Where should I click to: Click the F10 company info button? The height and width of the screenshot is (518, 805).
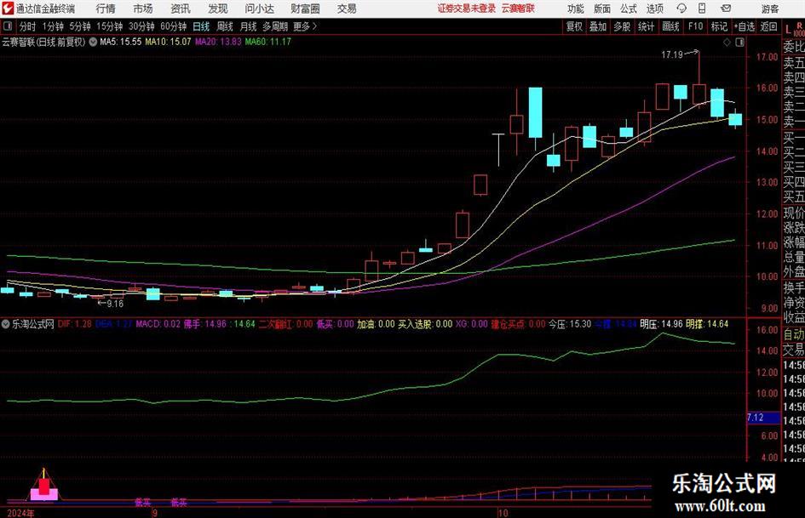click(x=695, y=26)
